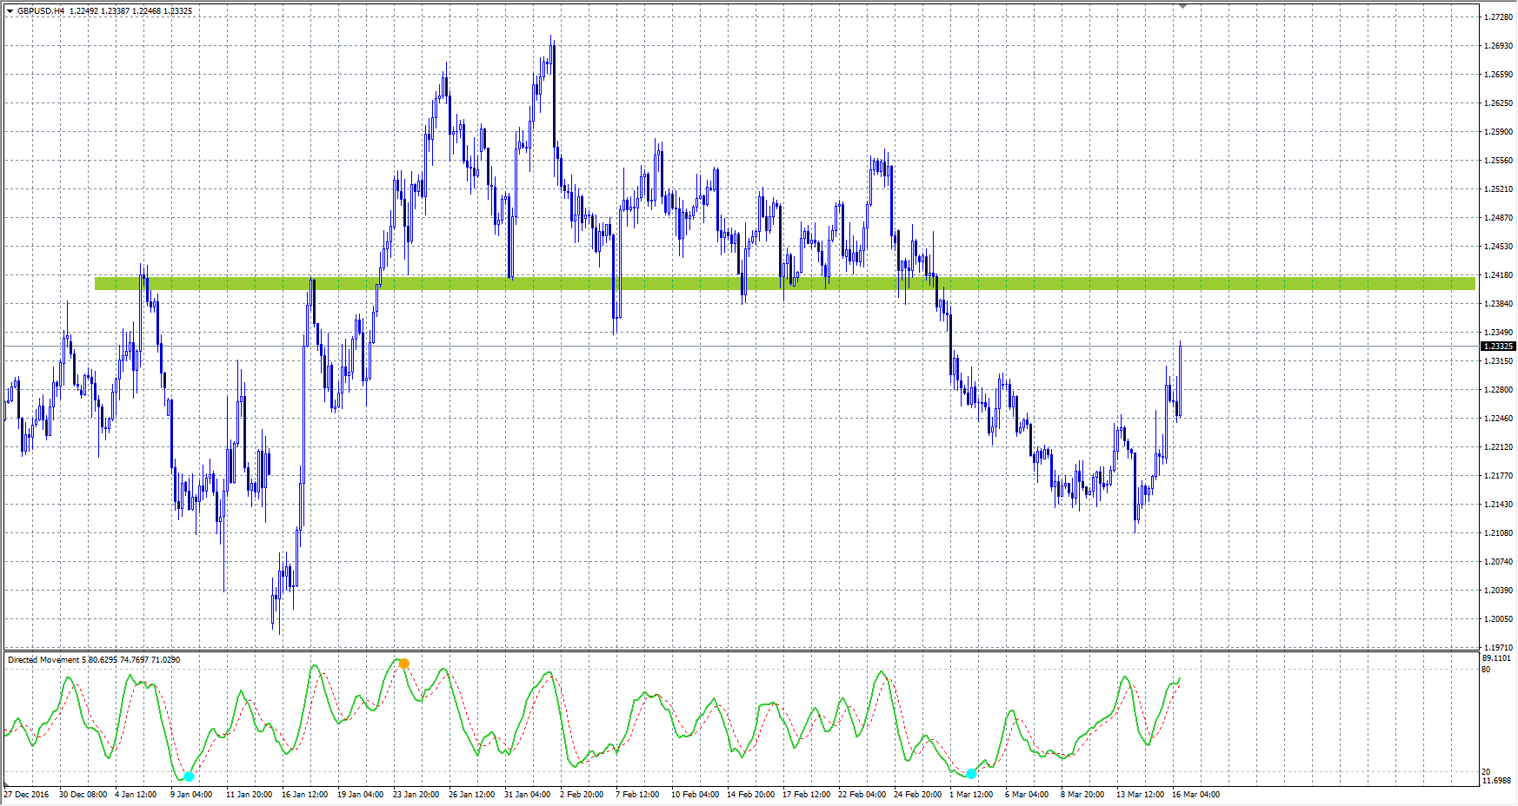
Task: Click the 1.20050 price scale value
Action: click(1498, 619)
